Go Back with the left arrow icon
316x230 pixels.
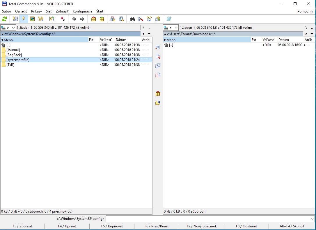74,19
